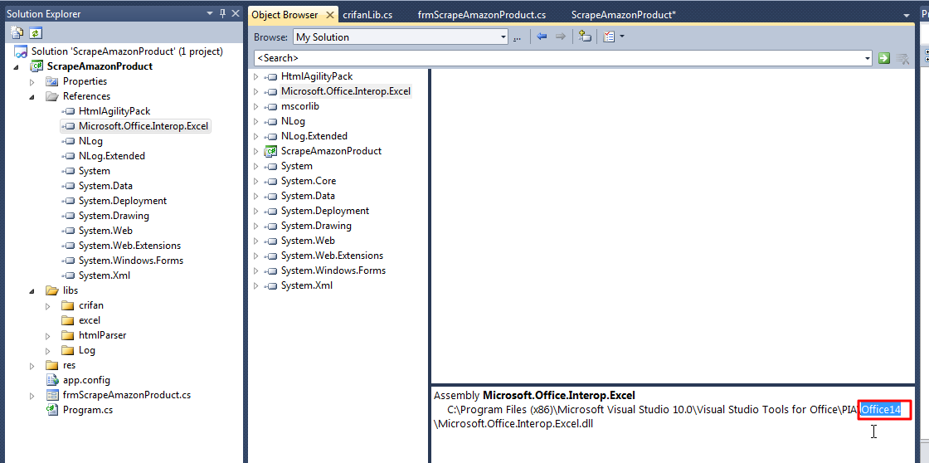Expand the crifan folder

48,306
